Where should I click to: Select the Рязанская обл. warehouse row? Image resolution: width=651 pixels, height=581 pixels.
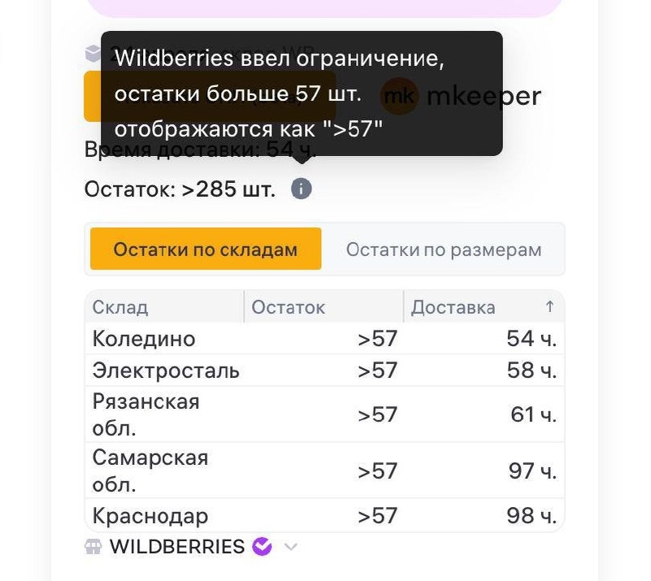pyautogui.click(x=324, y=414)
